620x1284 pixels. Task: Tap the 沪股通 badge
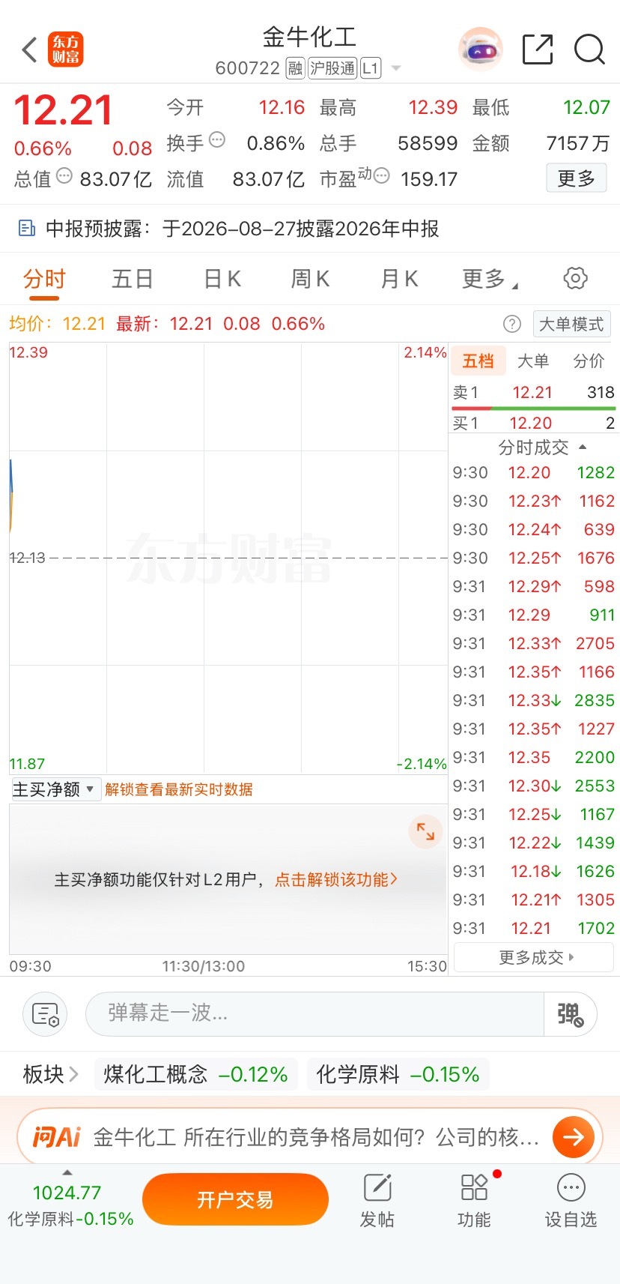click(x=332, y=68)
